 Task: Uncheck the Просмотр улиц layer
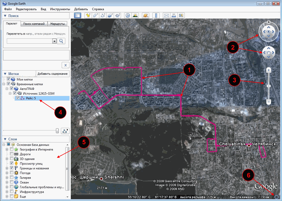12,163
